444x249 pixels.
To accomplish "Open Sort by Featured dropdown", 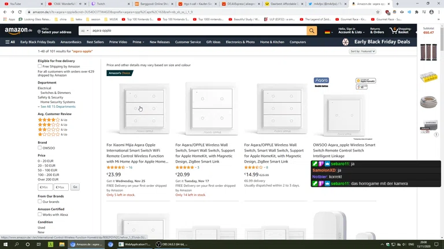I will (362, 51).
